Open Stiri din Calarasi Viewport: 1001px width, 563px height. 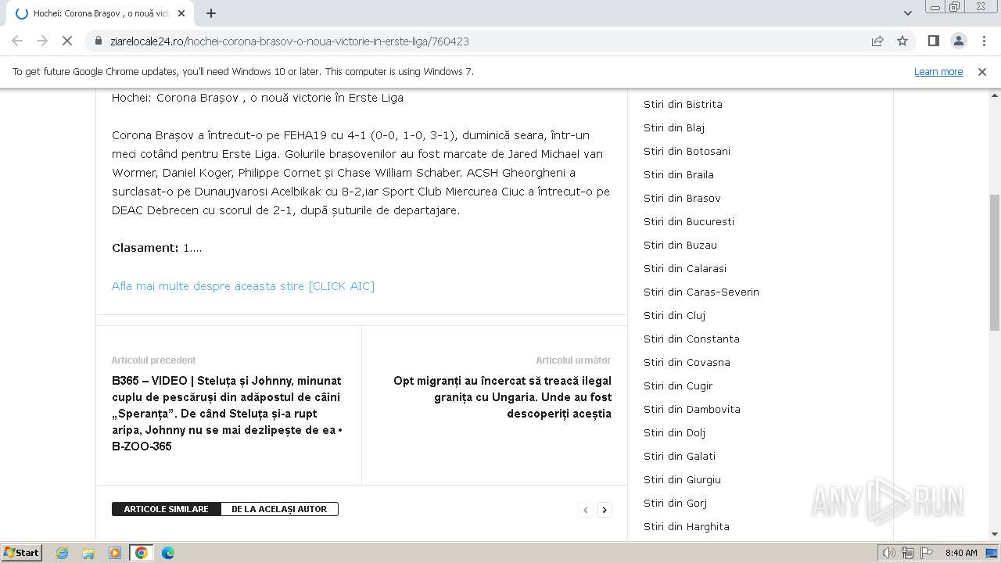click(x=685, y=268)
